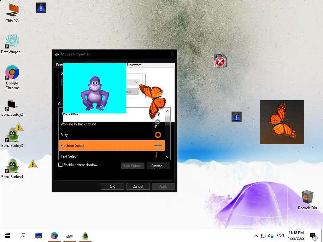Click the butterfly picture on the desktop
Screen dimensions: 323x242
[x=282, y=122]
